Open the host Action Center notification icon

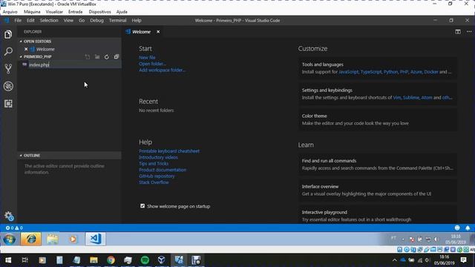point(463,260)
